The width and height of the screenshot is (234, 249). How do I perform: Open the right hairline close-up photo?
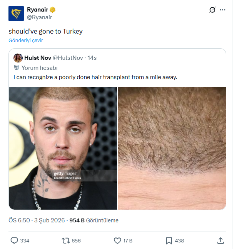(172, 148)
